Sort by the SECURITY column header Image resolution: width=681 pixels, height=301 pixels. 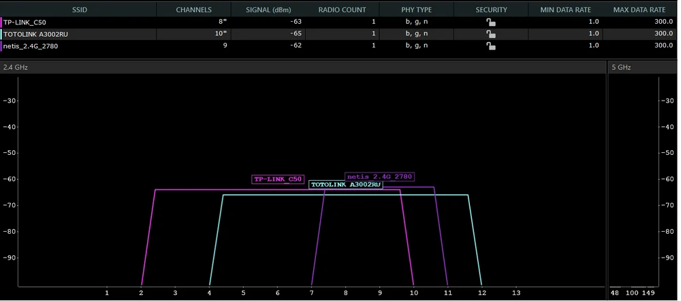tap(491, 10)
